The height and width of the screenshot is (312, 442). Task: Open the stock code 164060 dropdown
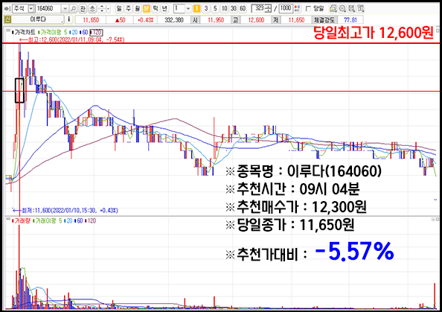(x=65, y=8)
